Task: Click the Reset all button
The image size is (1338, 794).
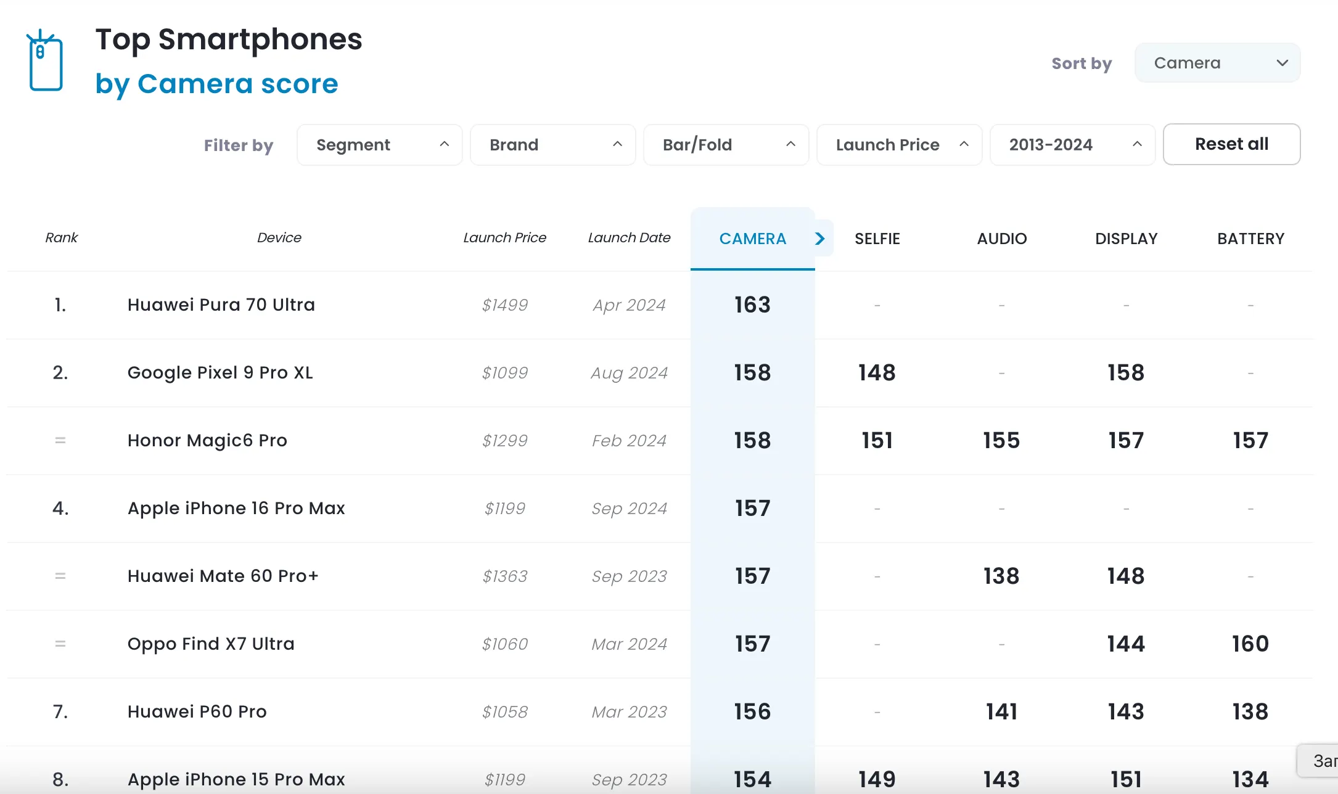Action: pos(1231,144)
